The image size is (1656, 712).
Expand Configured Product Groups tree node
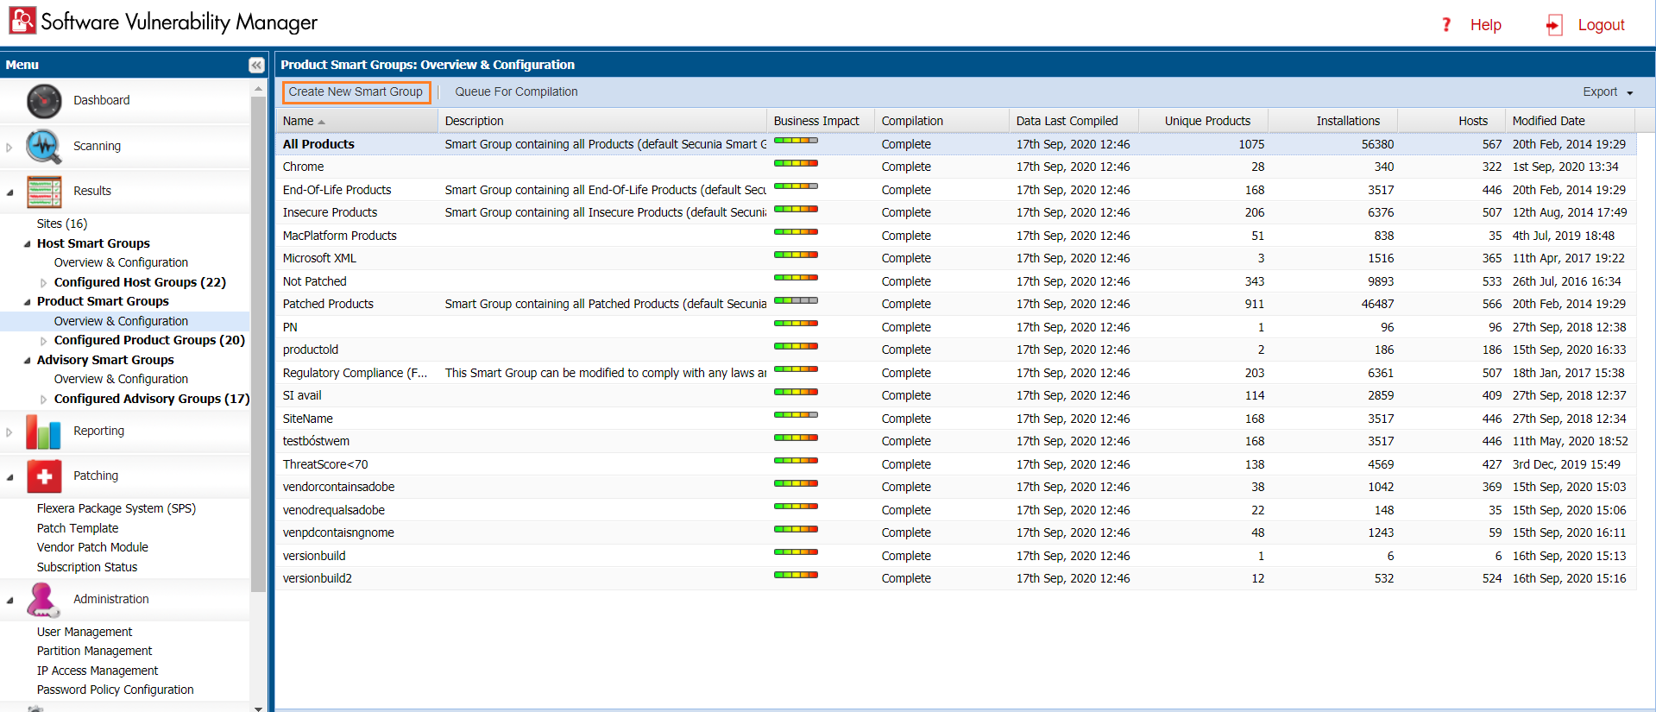44,341
